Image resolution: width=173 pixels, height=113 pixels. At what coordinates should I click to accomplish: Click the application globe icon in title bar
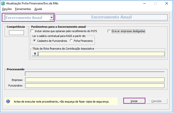[3, 3]
